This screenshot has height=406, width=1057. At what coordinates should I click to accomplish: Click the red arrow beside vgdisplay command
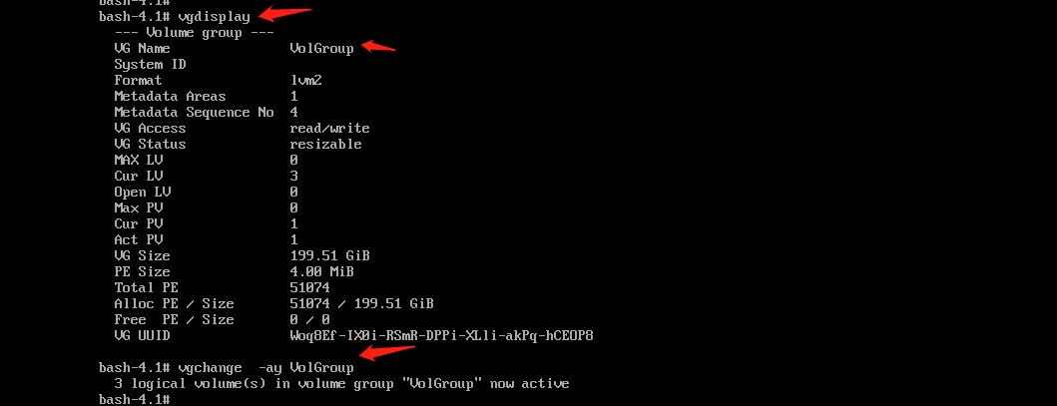285,12
